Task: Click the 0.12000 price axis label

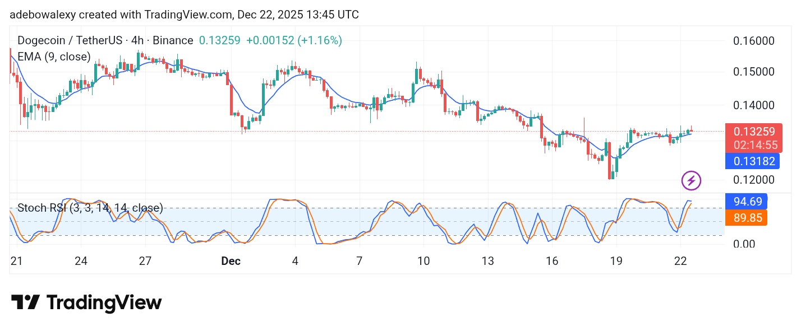Action: pyautogui.click(x=754, y=180)
